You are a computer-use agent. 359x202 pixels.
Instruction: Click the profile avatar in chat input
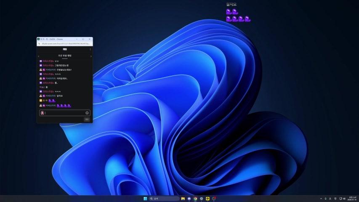click(42, 113)
